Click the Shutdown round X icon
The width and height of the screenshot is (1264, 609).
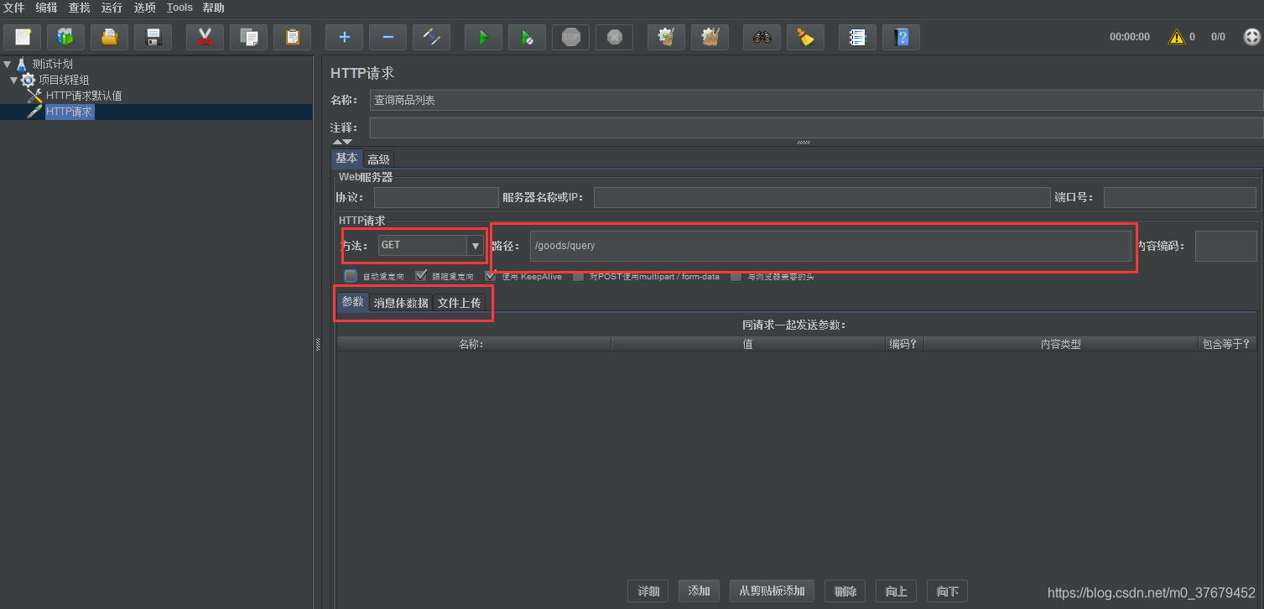614,37
